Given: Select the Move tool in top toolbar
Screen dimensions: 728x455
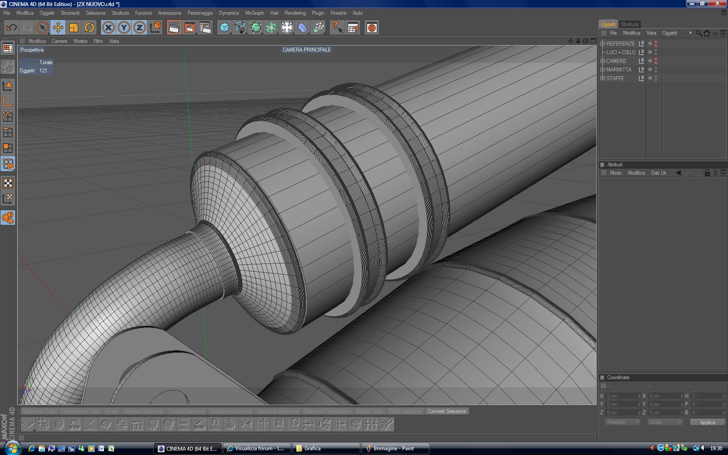Looking at the screenshot, I should (58, 28).
